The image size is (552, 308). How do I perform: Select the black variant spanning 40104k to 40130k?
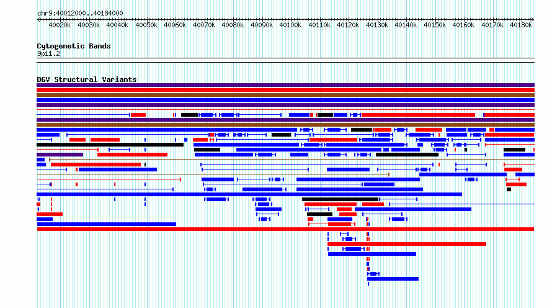tap(340, 199)
